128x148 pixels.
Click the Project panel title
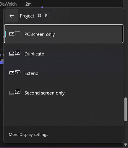(27, 16)
